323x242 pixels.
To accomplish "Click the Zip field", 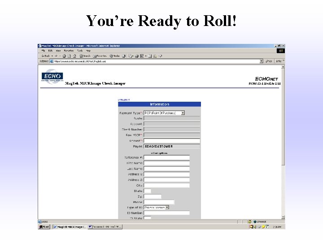I will [x=153, y=196].
